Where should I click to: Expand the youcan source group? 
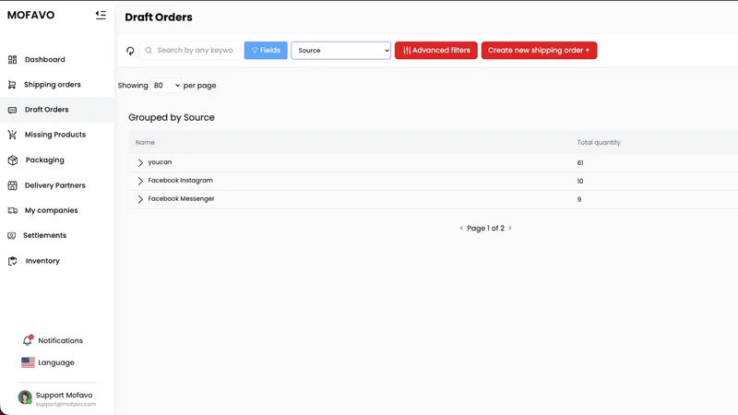(x=140, y=162)
